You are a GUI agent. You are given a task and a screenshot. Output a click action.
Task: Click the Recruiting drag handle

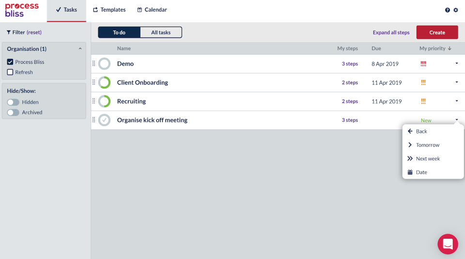94,101
